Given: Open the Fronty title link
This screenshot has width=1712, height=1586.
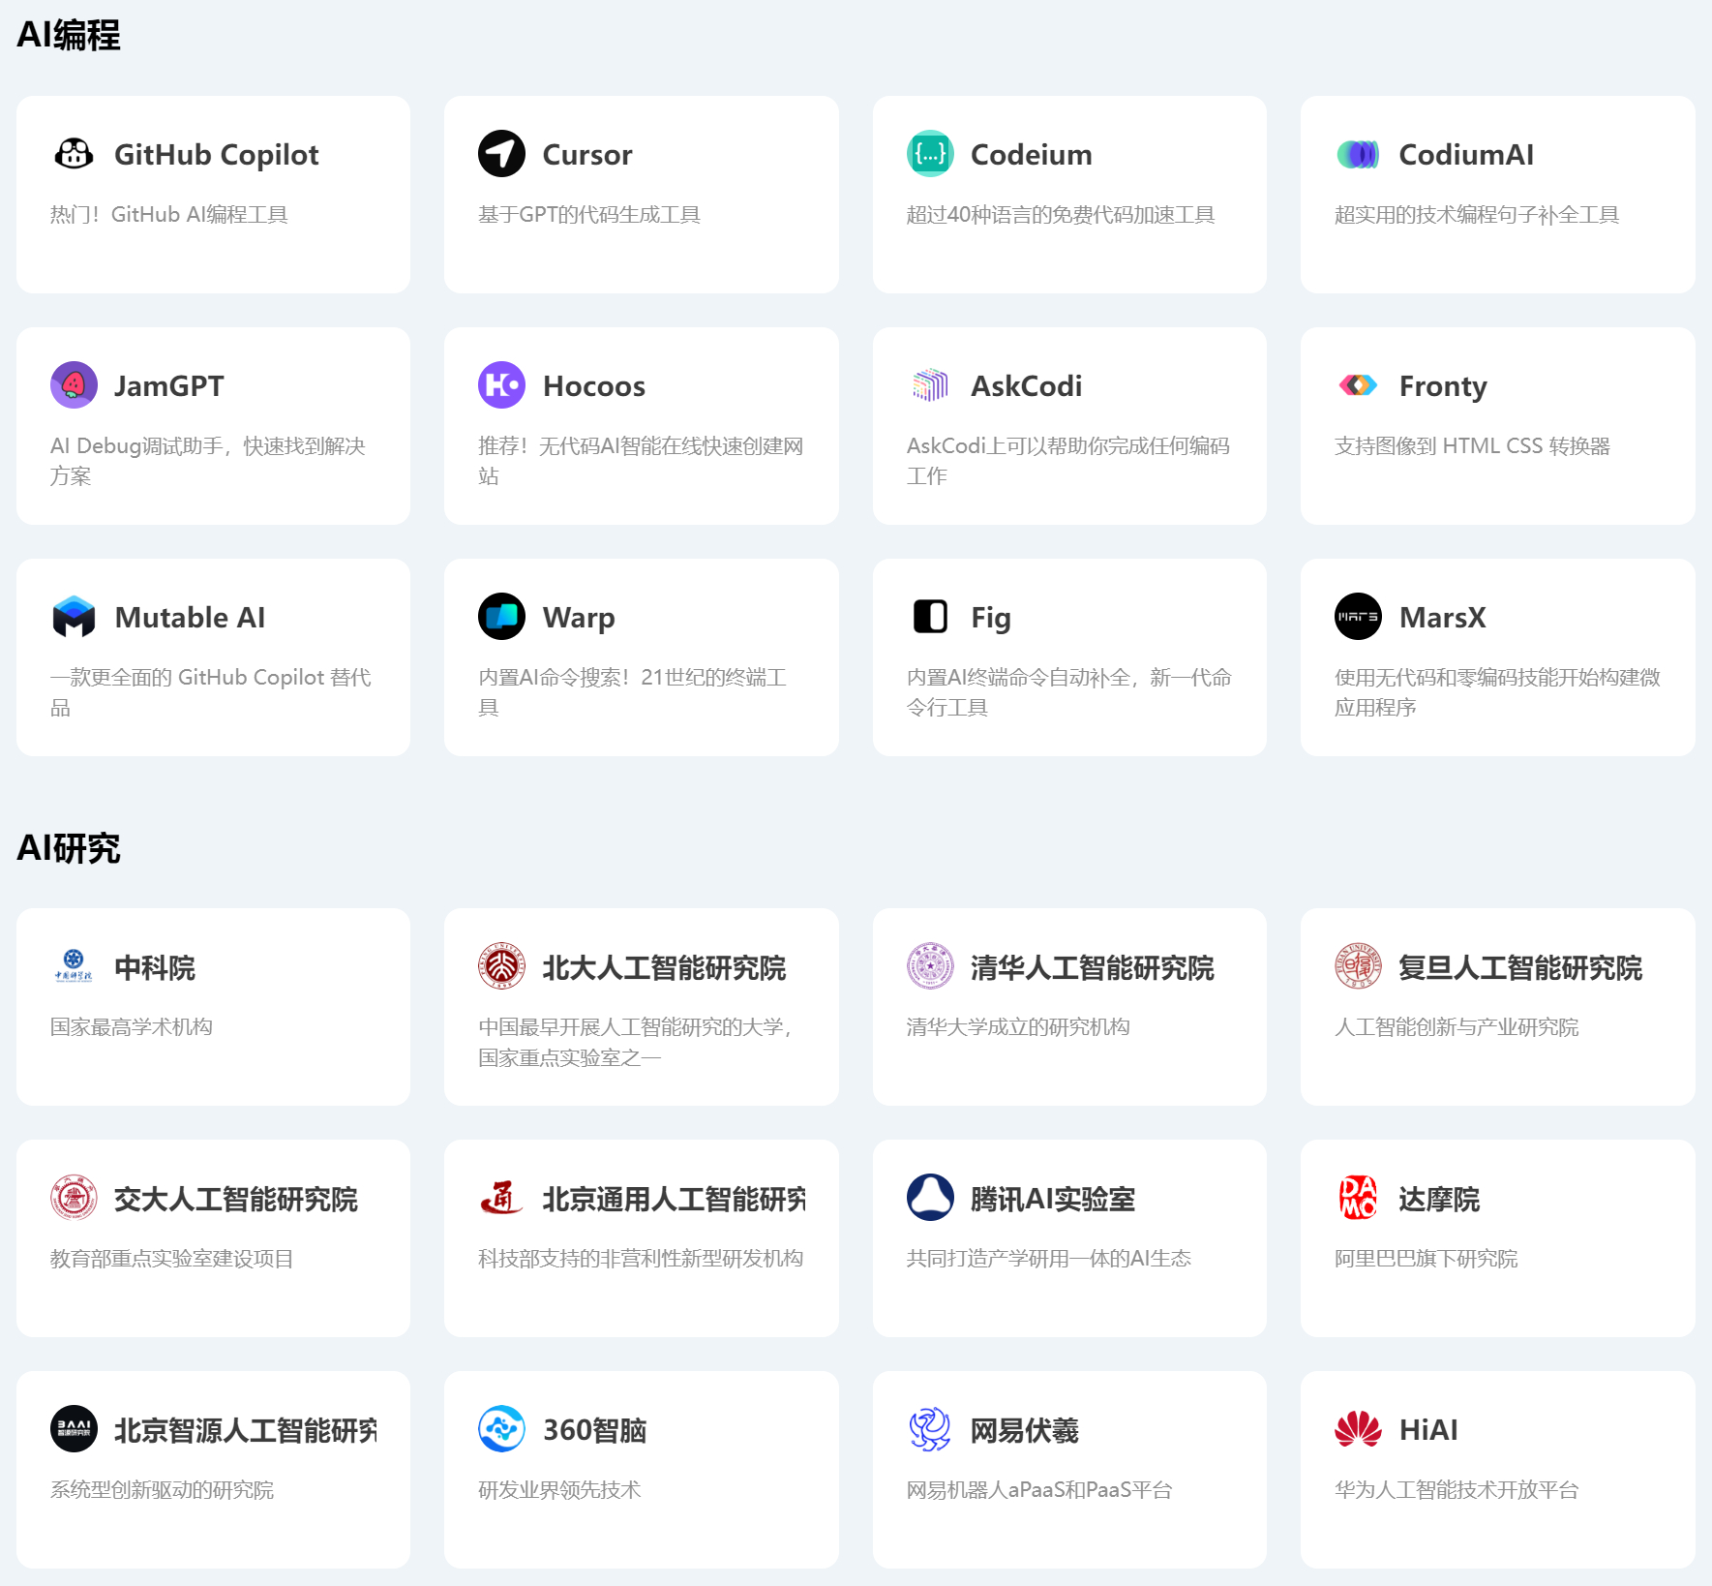Looking at the screenshot, I should click(1443, 387).
